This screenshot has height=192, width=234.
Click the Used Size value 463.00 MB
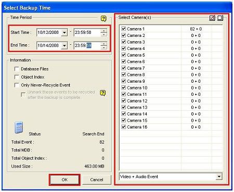pyautogui.click(x=94, y=167)
